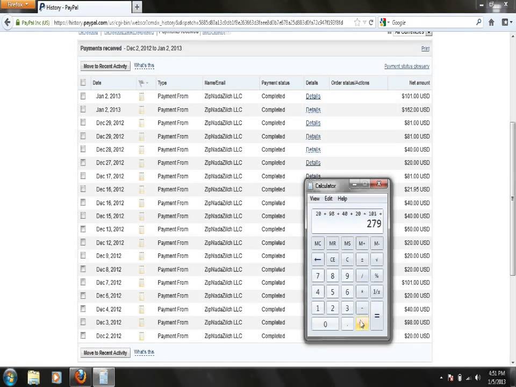The width and height of the screenshot is (516, 387).
Task: Click the volume speaker tray icon
Action: [x=478, y=377]
